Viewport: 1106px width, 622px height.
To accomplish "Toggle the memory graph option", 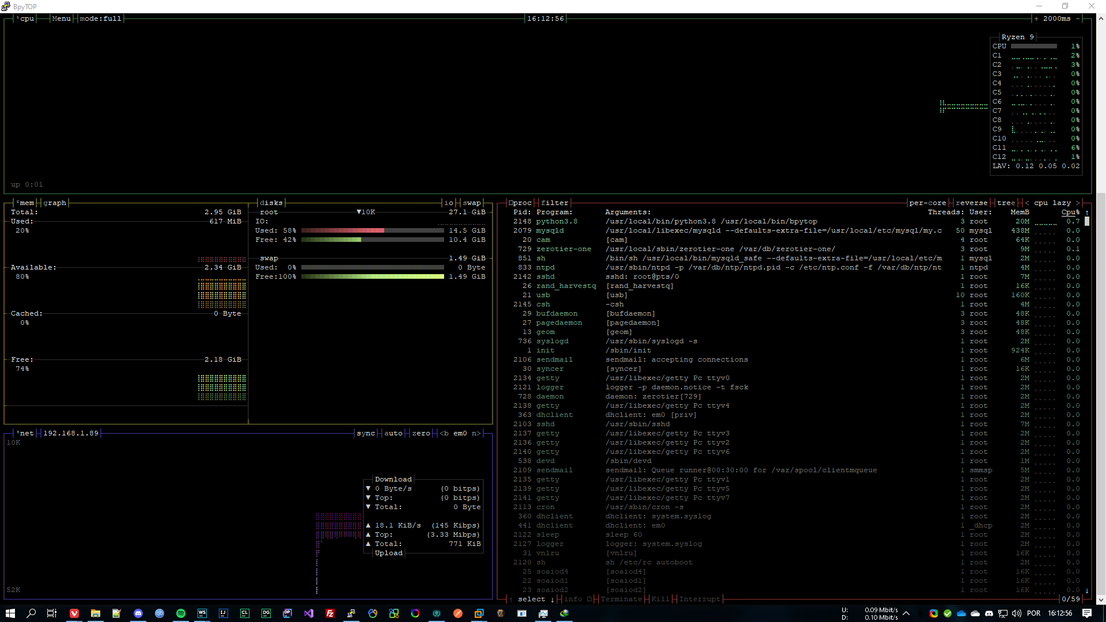I will [54, 203].
